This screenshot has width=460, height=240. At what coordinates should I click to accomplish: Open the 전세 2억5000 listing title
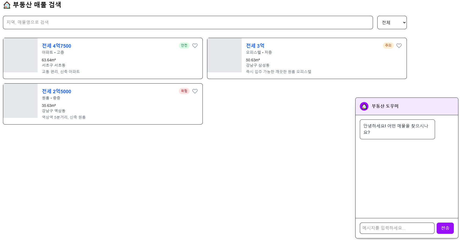pos(56,91)
